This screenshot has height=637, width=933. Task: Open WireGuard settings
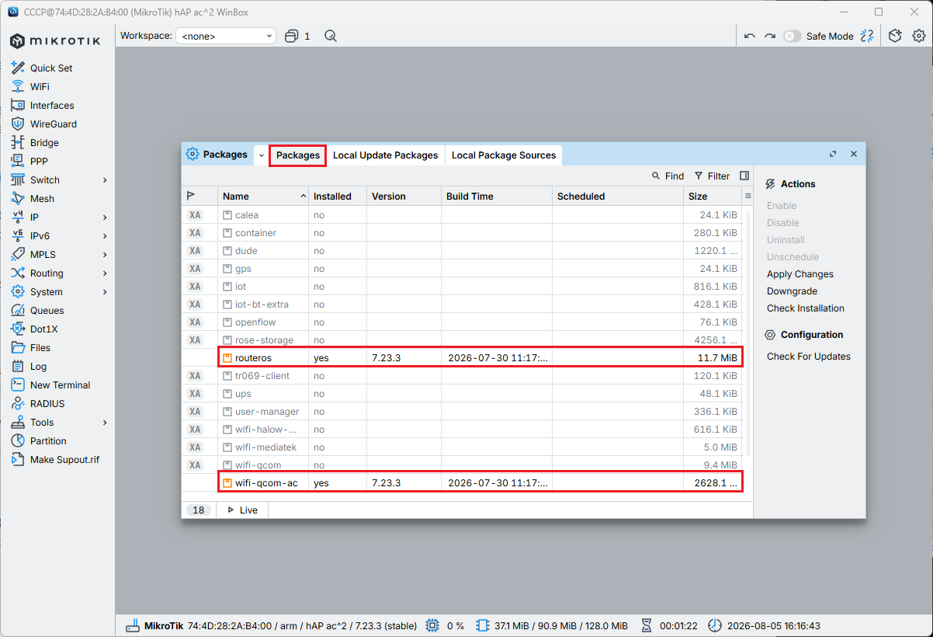(x=53, y=124)
